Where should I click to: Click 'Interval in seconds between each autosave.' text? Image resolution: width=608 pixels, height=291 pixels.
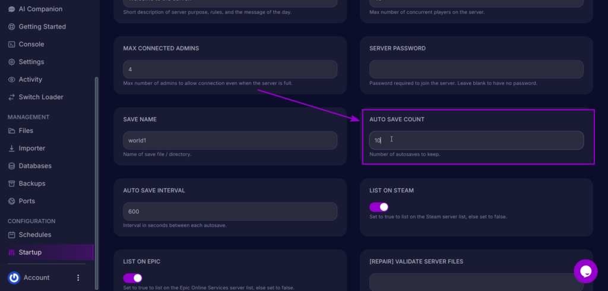(175, 226)
